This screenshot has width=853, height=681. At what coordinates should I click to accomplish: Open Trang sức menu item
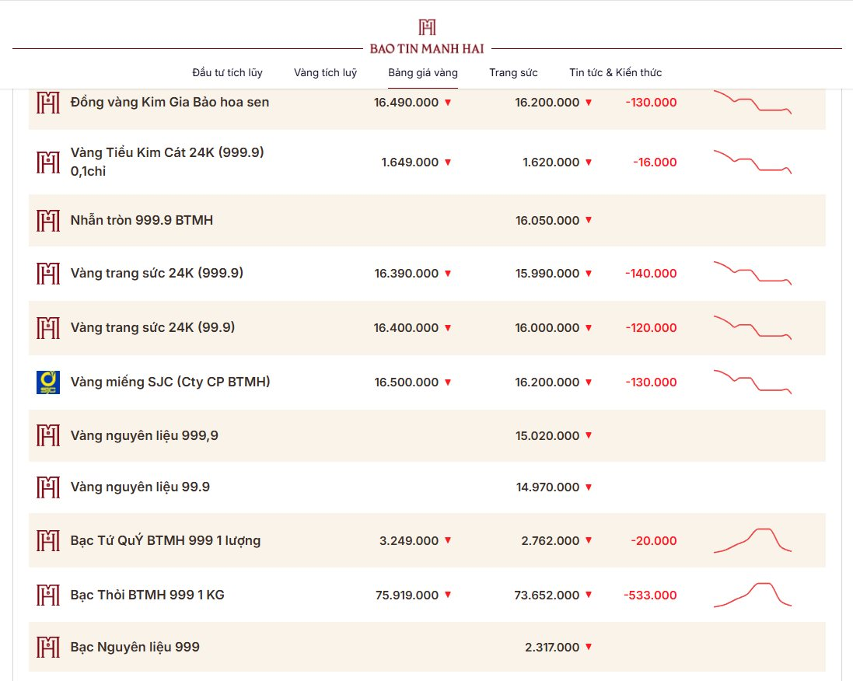tap(513, 72)
